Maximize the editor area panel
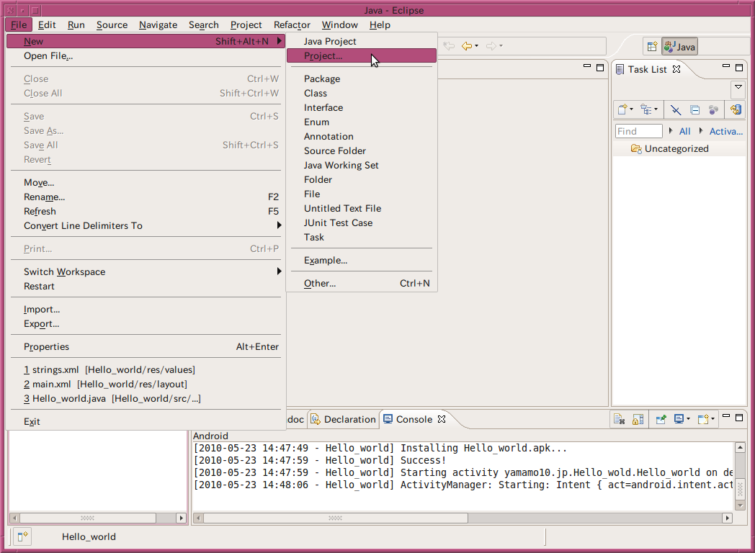755x553 pixels. [600, 68]
